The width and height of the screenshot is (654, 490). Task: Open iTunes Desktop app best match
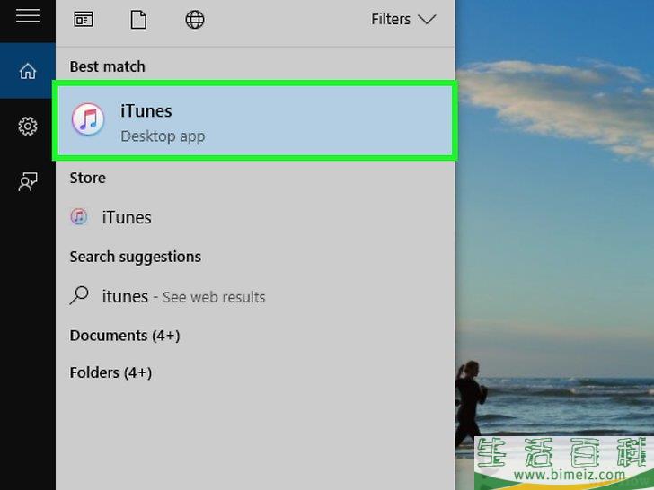point(255,121)
